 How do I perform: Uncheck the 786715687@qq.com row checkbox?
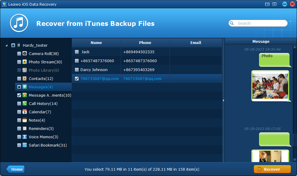[77, 79]
